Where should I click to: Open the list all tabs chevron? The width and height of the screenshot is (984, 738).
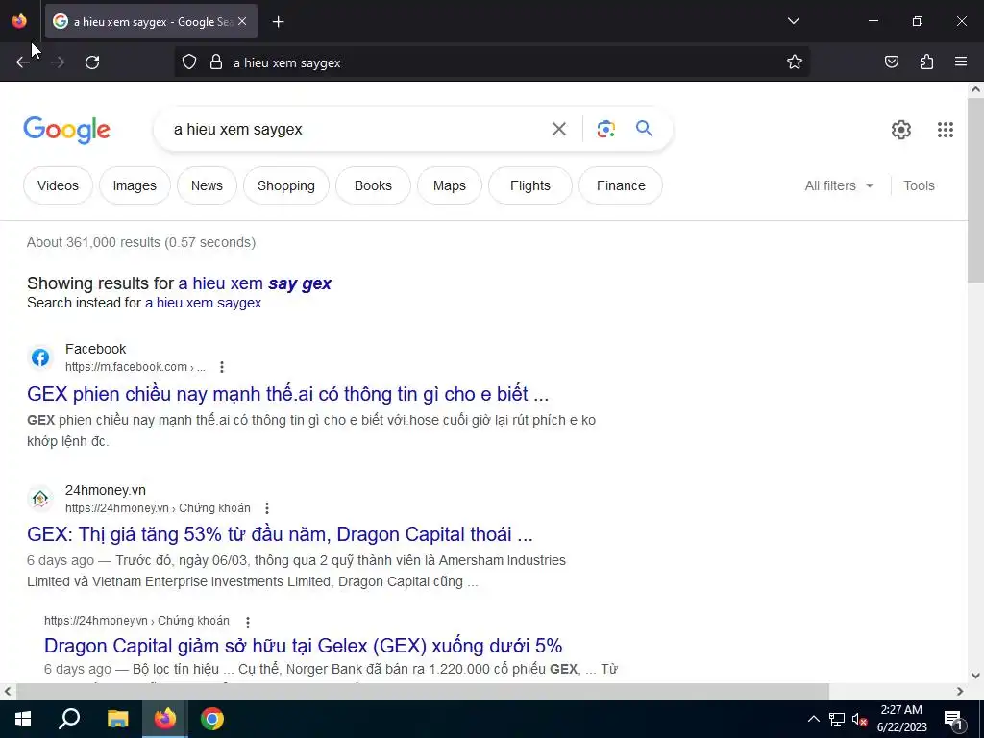click(x=793, y=21)
